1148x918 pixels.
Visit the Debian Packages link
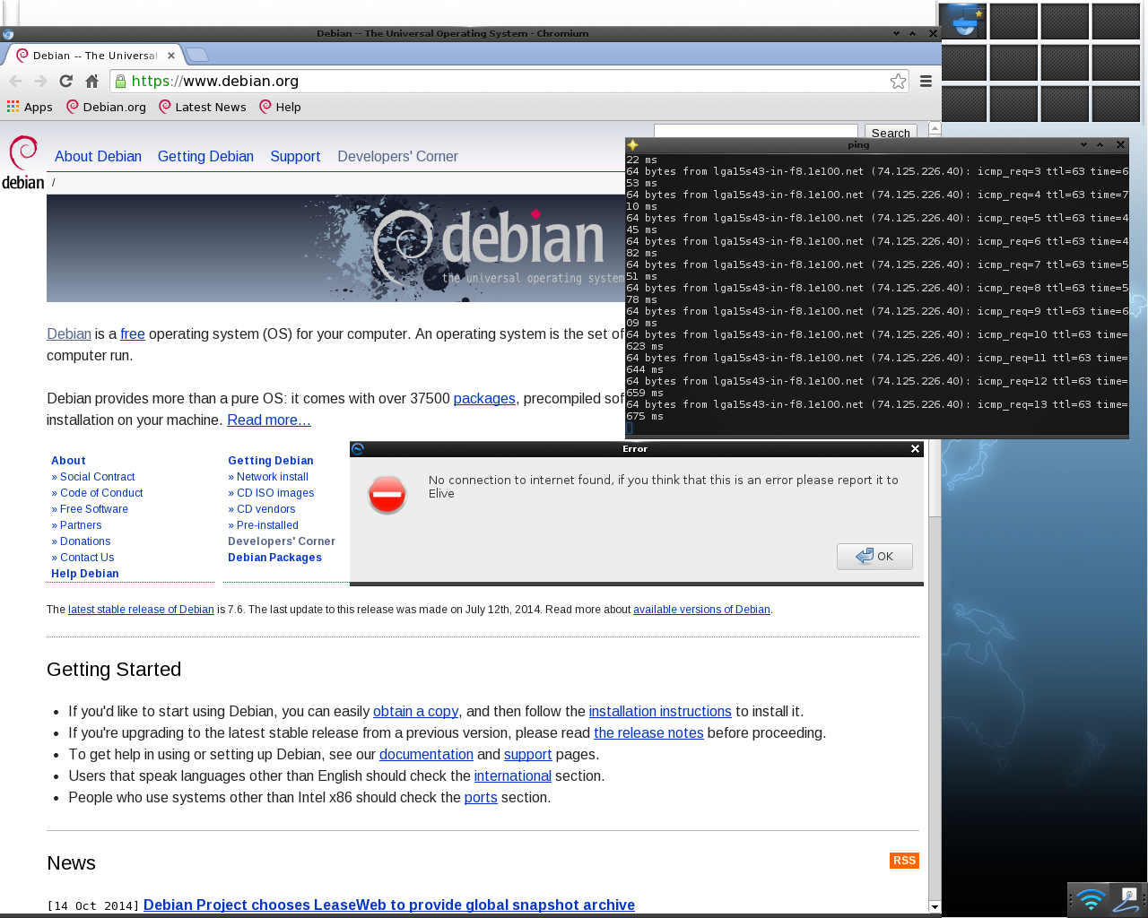[274, 558]
